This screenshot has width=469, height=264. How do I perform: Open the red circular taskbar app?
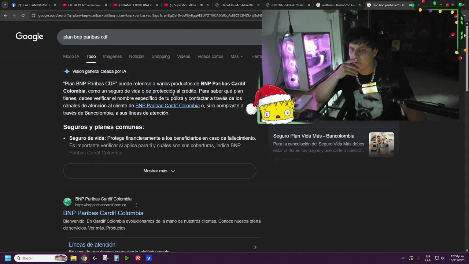point(138,258)
